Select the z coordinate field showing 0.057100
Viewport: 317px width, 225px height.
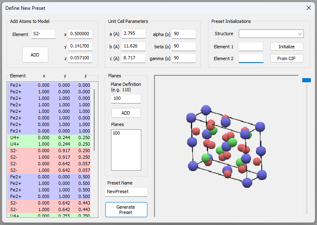point(80,59)
